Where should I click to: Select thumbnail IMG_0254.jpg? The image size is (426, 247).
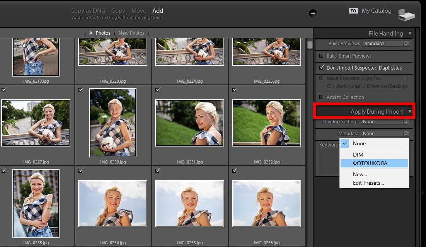point(113,204)
